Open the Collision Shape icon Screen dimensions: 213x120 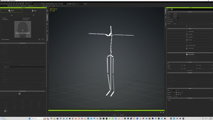point(187,48)
